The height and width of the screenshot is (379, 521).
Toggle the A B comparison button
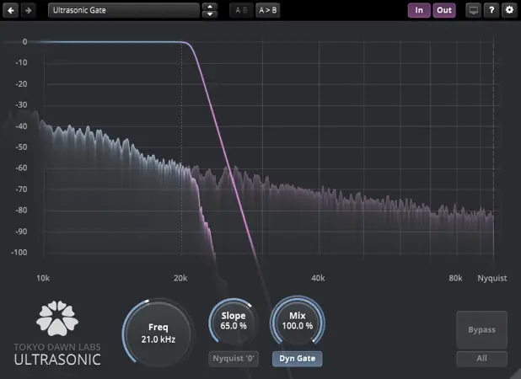point(242,10)
